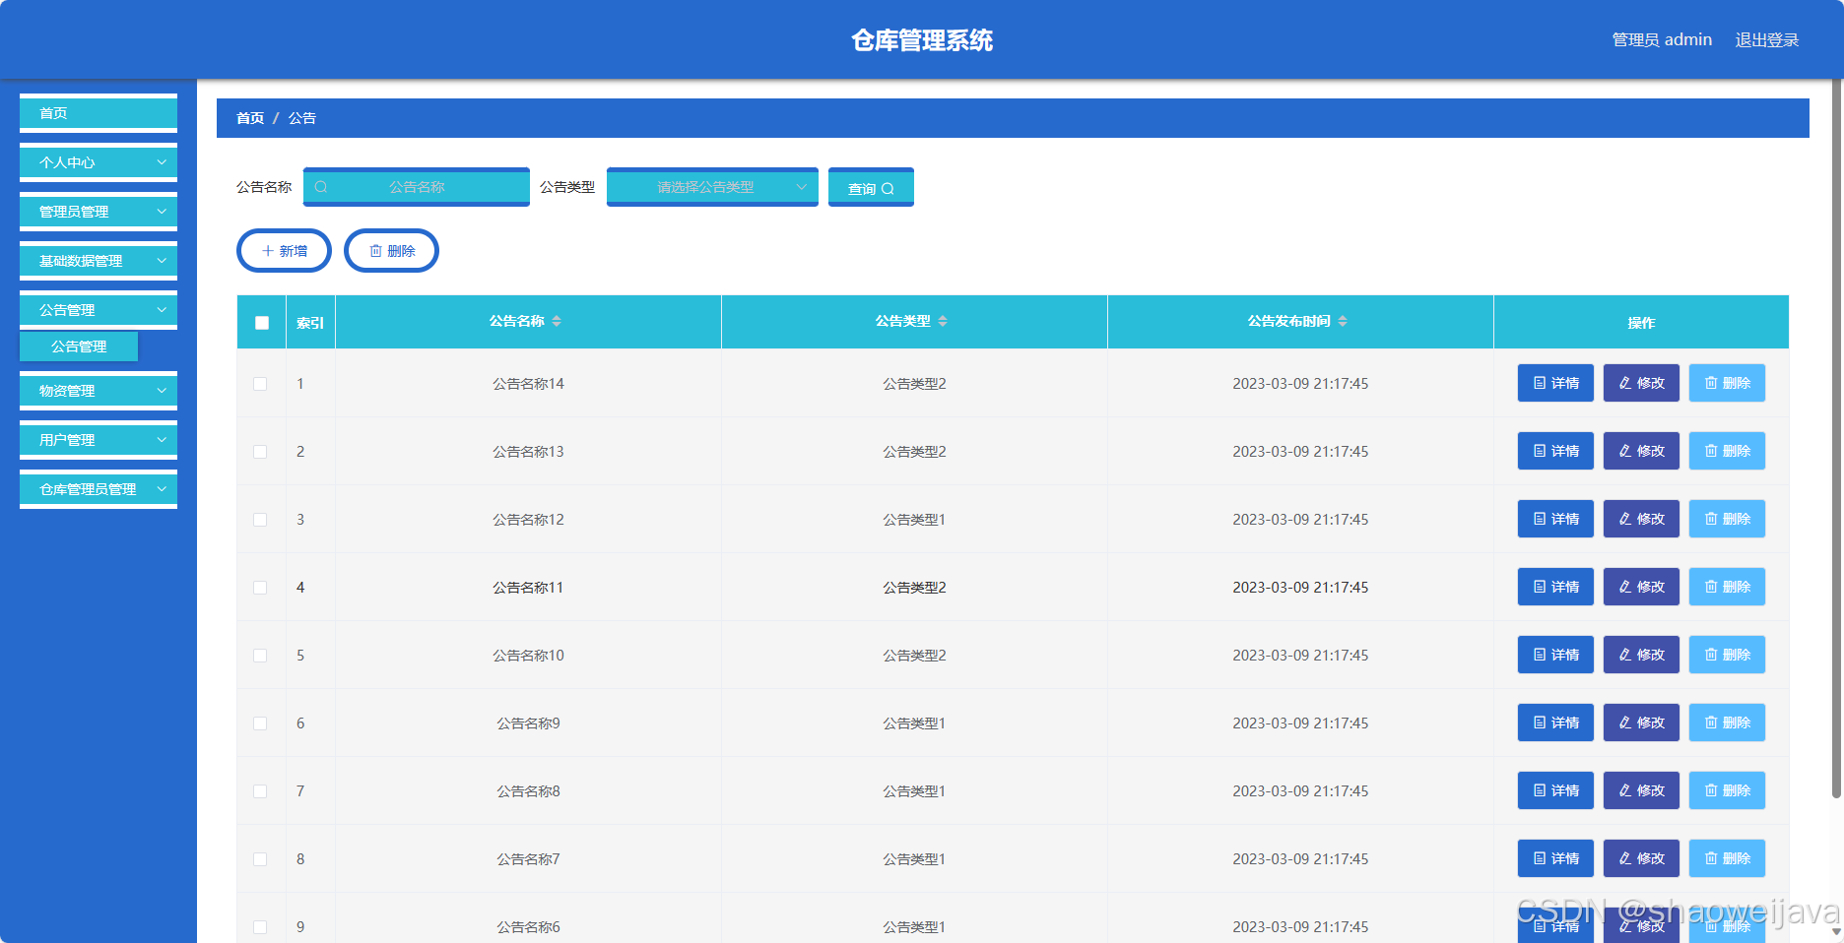1844x943 pixels.
Task: Check the checkbox for 公告名称10 row
Action: [x=260, y=655]
